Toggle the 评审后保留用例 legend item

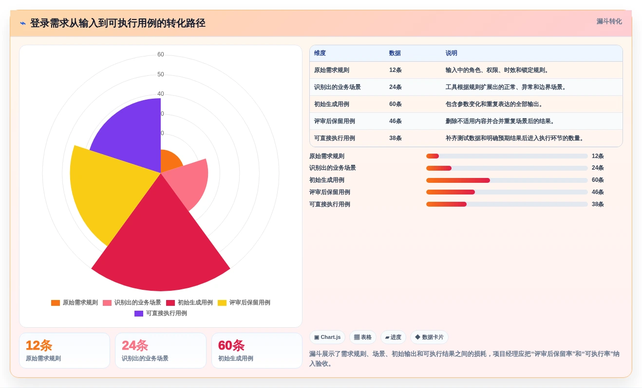tap(244, 302)
